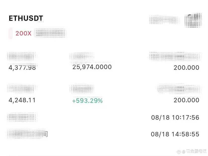Click the blurred label above 4,248.11
This screenshot has width=208, height=156.
pos(22,88)
